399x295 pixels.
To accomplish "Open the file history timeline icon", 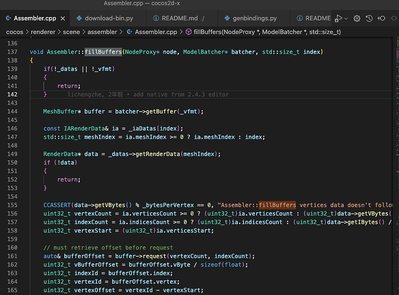I will [369, 18].
